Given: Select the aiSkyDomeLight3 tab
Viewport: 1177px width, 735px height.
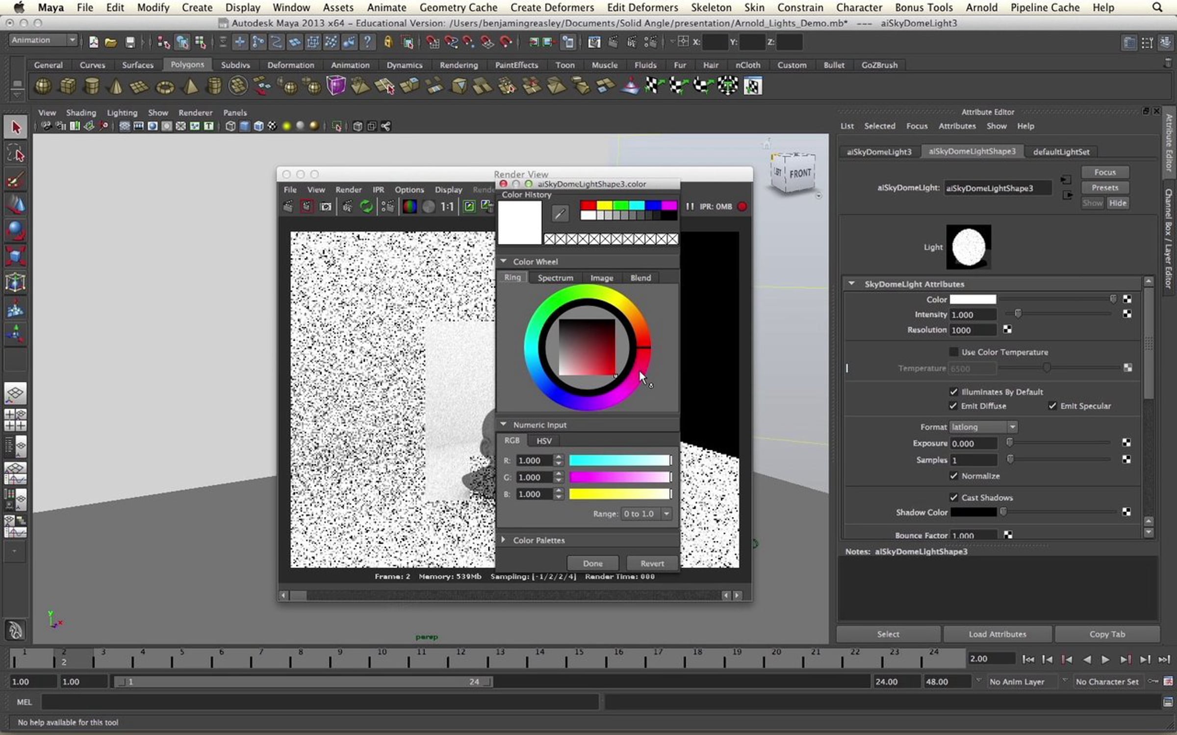Looking at the screenshot, I should [879, 152].
